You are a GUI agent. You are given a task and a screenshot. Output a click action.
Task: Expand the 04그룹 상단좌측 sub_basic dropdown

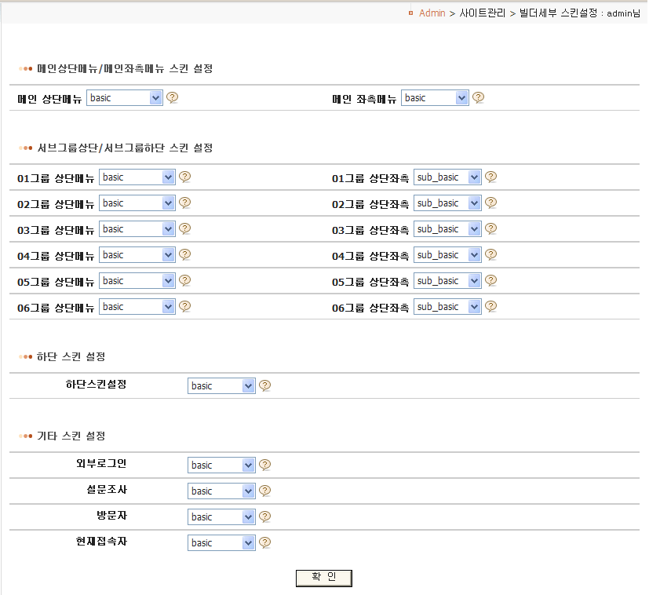point(447,255)
